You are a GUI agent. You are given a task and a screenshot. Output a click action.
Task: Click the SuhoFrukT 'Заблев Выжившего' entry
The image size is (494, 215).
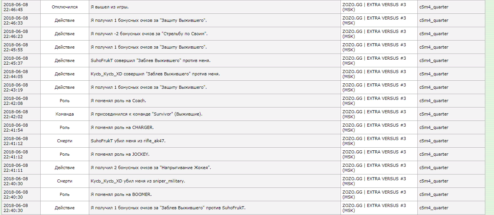(x=150, y=60)
